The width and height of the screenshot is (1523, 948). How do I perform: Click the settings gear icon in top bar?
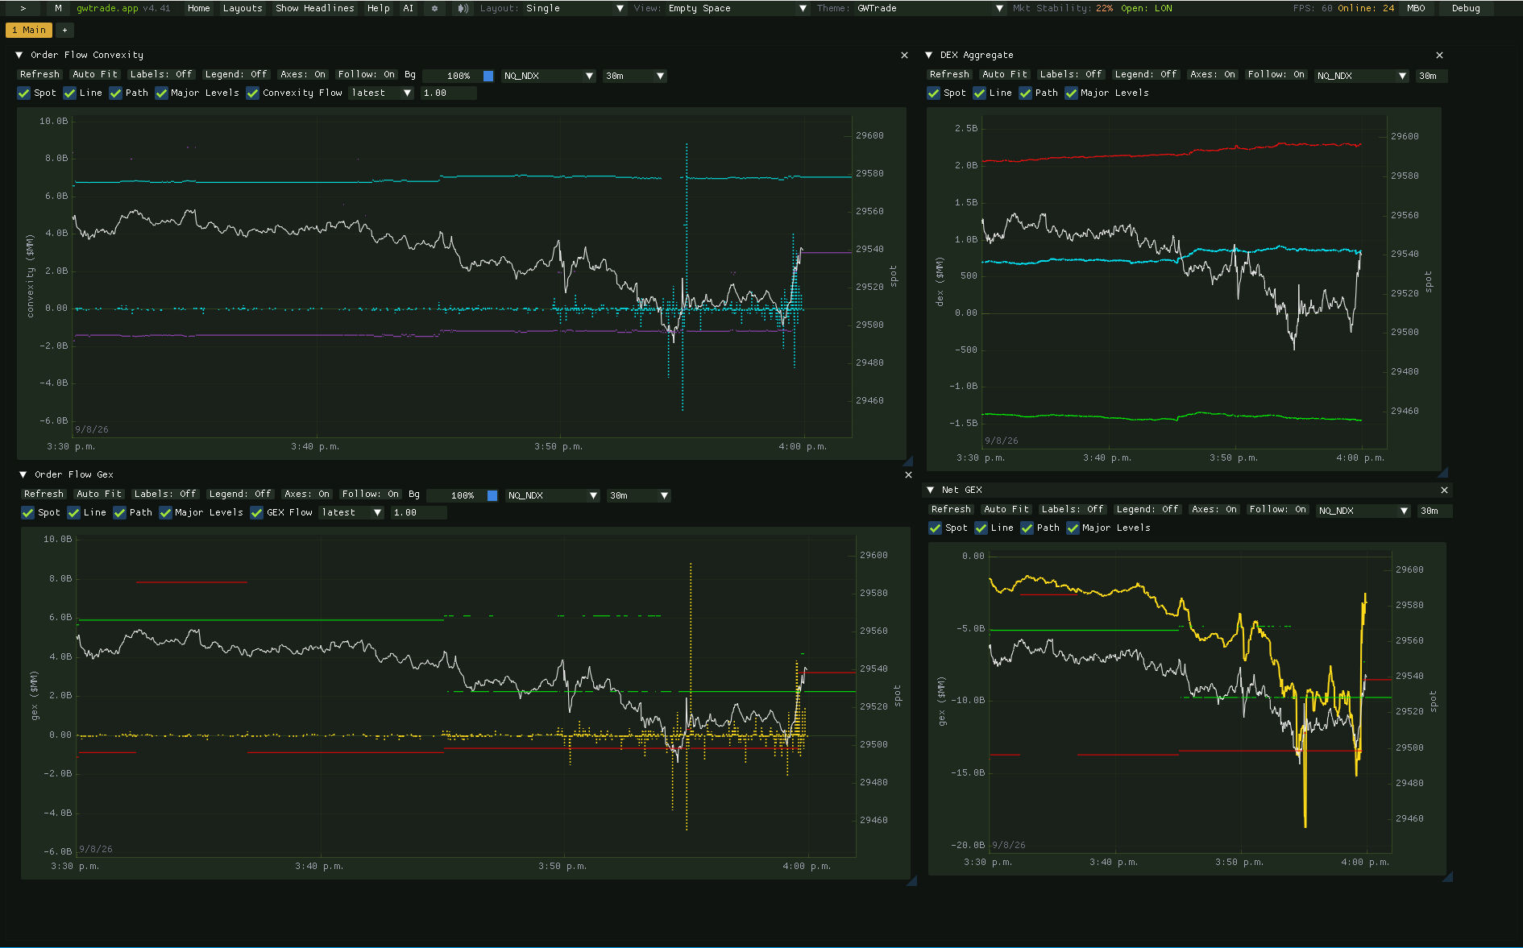point(434,8)
